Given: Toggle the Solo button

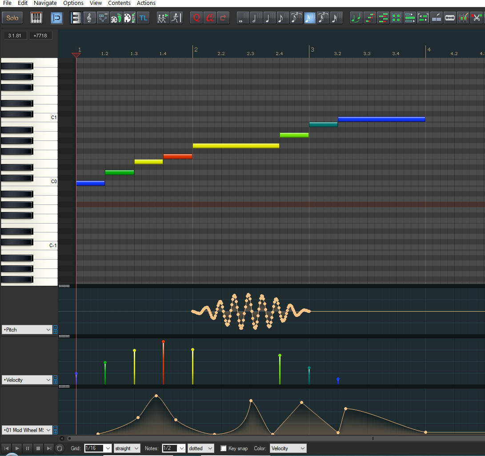Looking at the screenshot, I should pos(12,18).
